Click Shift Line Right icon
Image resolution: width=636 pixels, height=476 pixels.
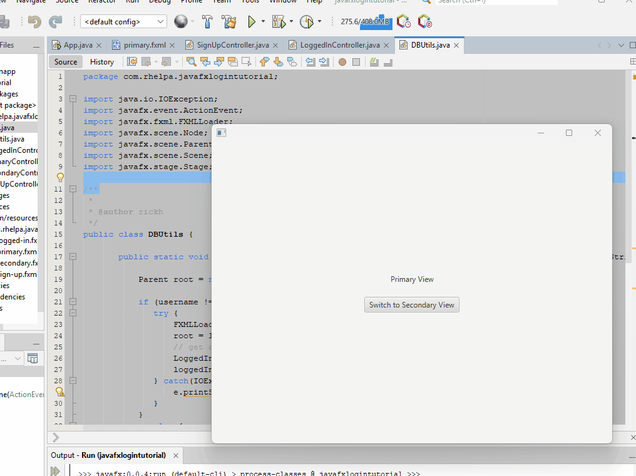coord(324,61)
